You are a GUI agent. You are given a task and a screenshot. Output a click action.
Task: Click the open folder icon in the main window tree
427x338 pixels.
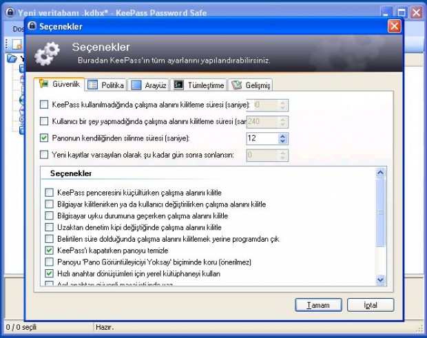[12, 59]
